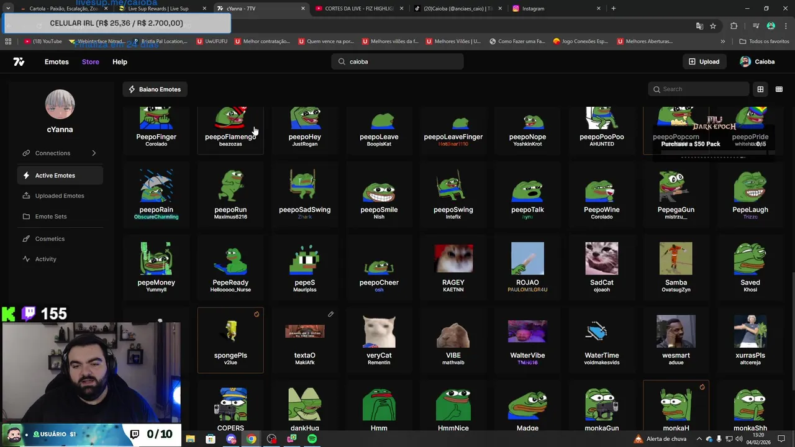Open the peepoSadSwing emote
This screenshot has width=795, height=447.
pyautogui.click(x=305, y=194)
